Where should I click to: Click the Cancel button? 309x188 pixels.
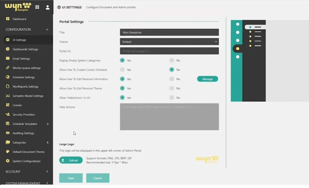tap(98, 178)
